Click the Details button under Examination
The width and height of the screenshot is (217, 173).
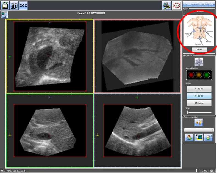point(199,50)
